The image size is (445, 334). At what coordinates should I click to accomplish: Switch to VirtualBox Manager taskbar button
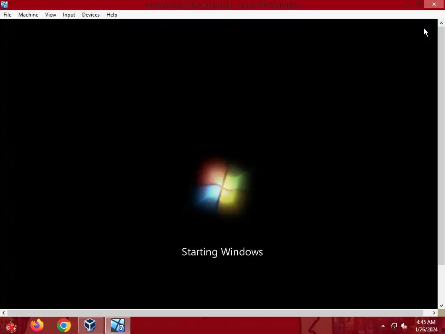coord(90,325)
